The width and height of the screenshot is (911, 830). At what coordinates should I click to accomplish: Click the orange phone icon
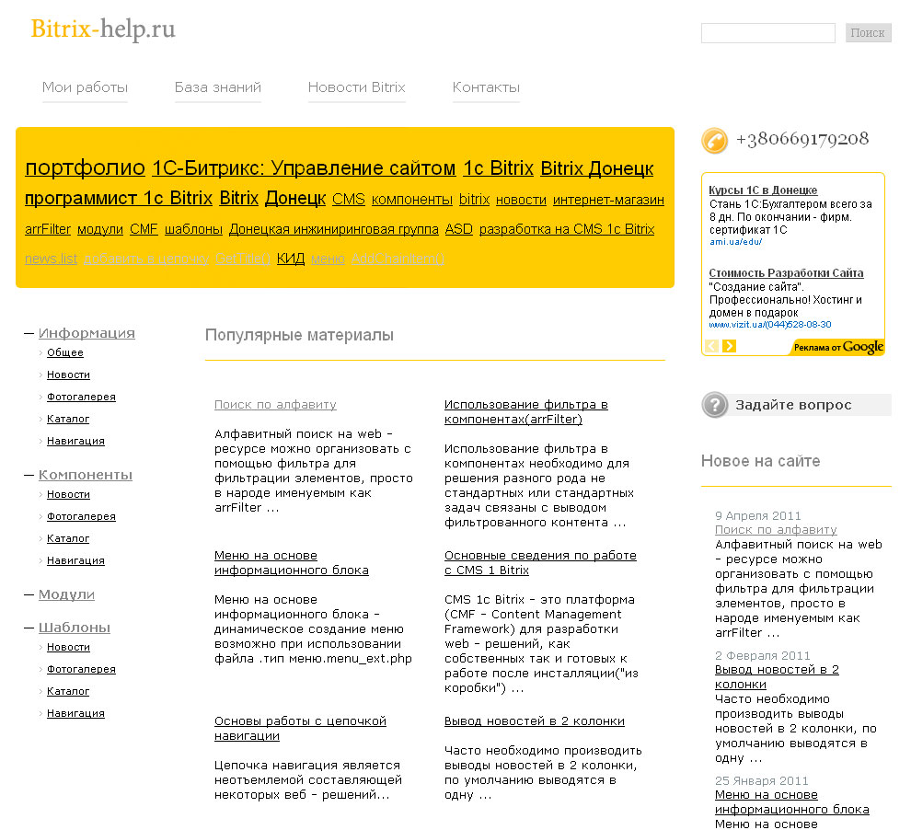coord(714,141)
